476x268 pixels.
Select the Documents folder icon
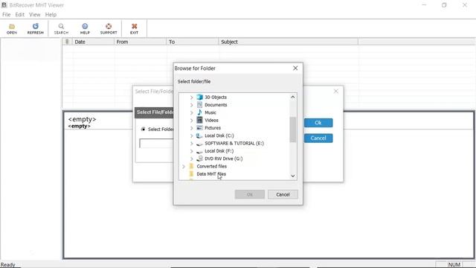click(x=199, y=105)
